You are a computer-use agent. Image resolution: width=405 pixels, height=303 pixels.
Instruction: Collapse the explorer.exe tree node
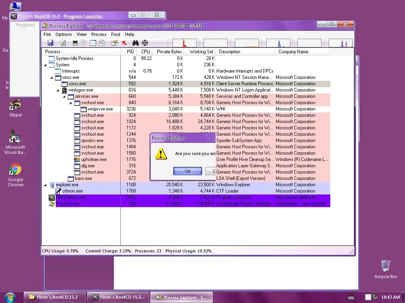[x=45, y=185]
